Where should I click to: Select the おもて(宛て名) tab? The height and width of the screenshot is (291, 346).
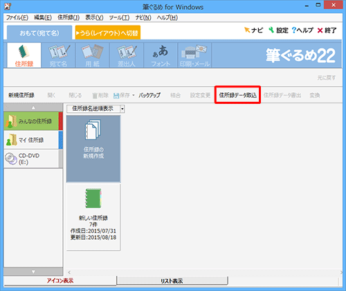(x=39, y=33)
